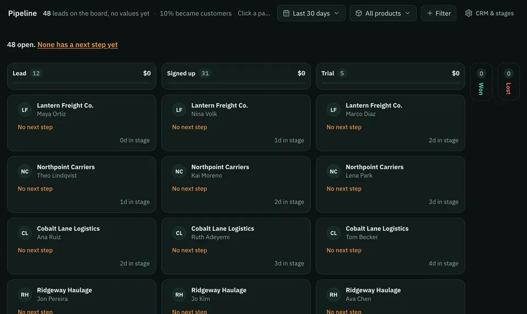527x314 pixels.
Task: Click 4d in stage on Tom Becker card
Action: 444,263
